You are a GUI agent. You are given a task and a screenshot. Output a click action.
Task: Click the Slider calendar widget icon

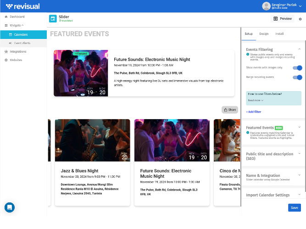click(x=53, y=18)
